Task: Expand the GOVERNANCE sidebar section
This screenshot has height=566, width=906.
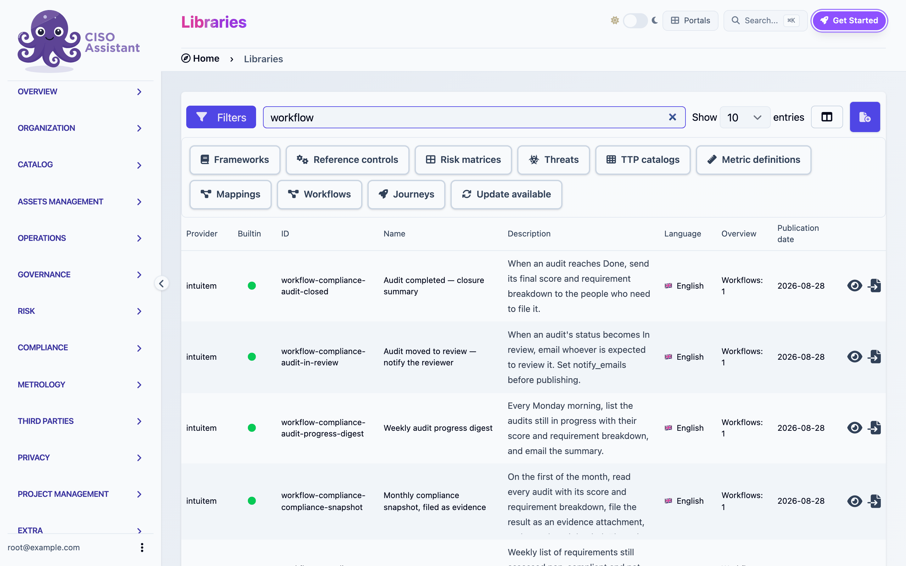Action: [x=80, y=275]
